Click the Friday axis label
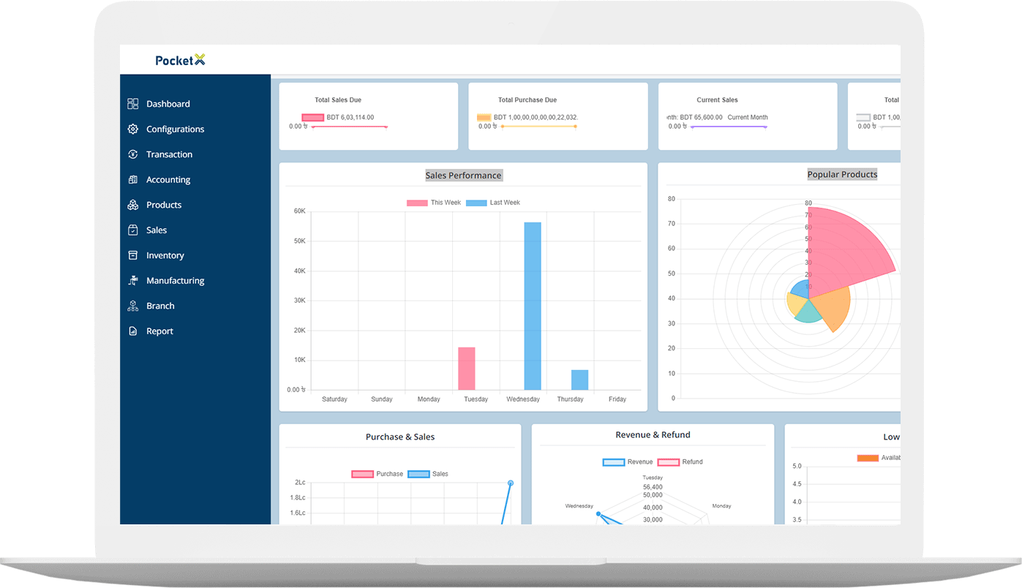Viewport: 1022px width, 588px height. pyautogui.click(x=617, y=399)
